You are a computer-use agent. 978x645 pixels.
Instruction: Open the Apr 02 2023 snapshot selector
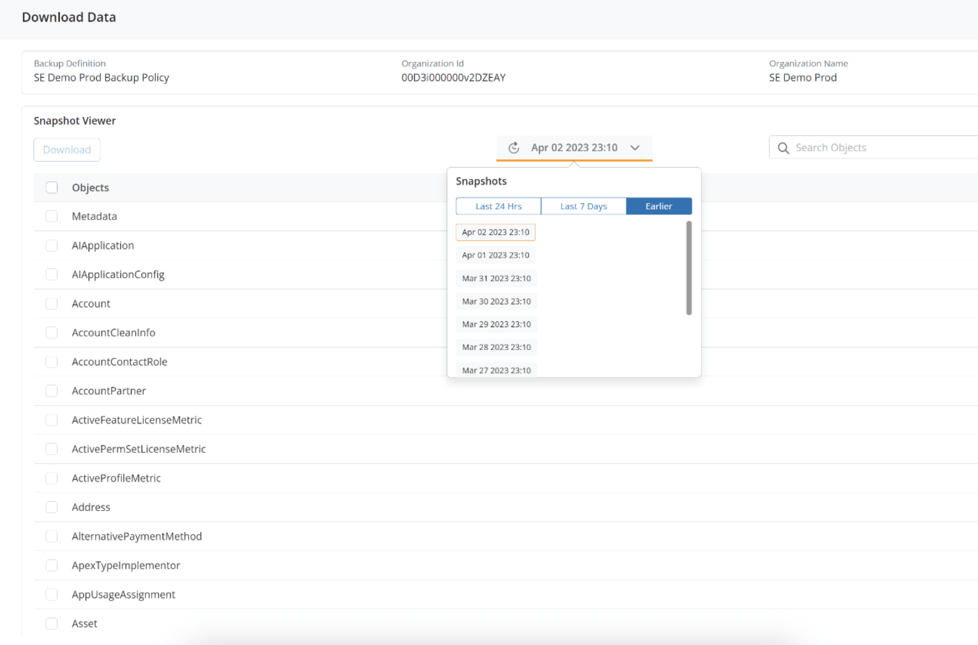click(x=574, y=147)
